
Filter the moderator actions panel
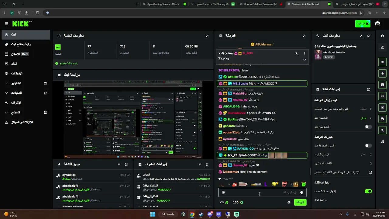coord(200,165)
